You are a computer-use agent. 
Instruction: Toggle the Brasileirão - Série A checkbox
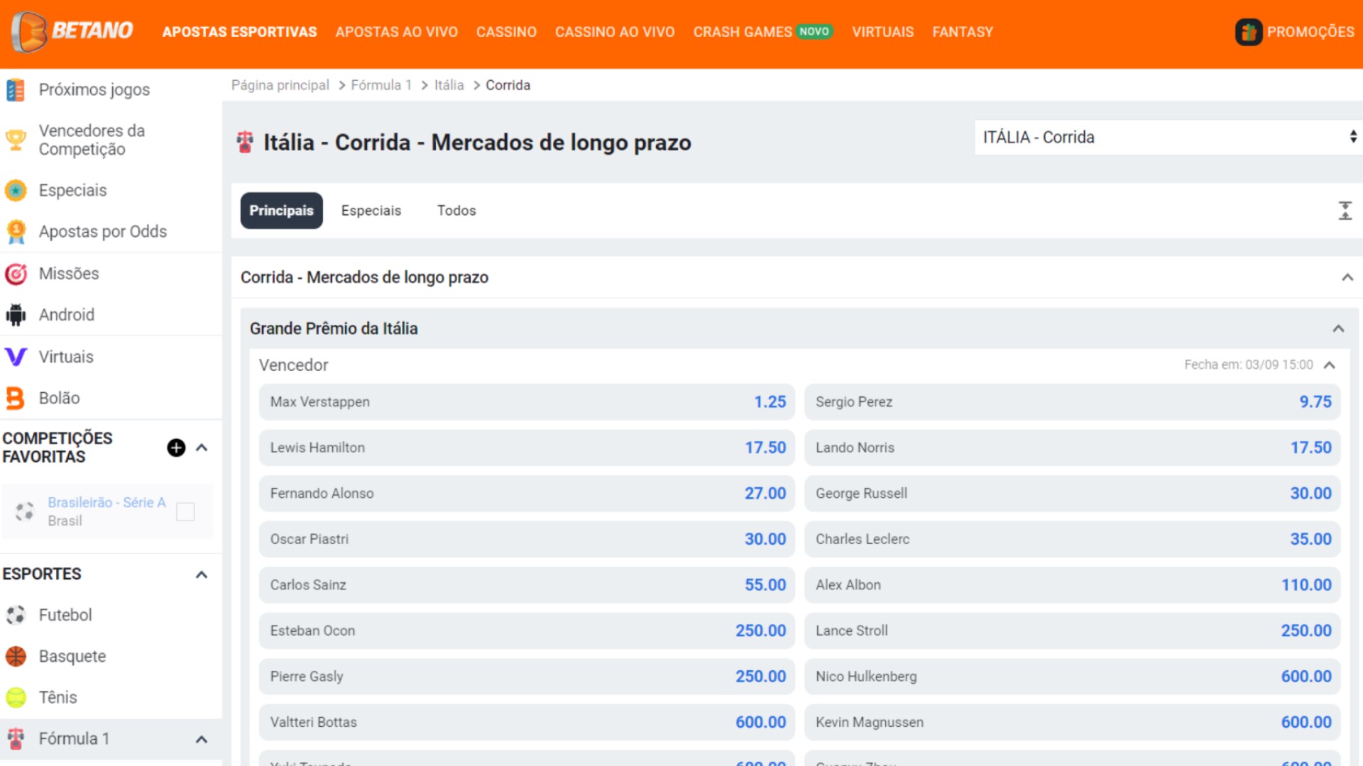coord(185,512)
